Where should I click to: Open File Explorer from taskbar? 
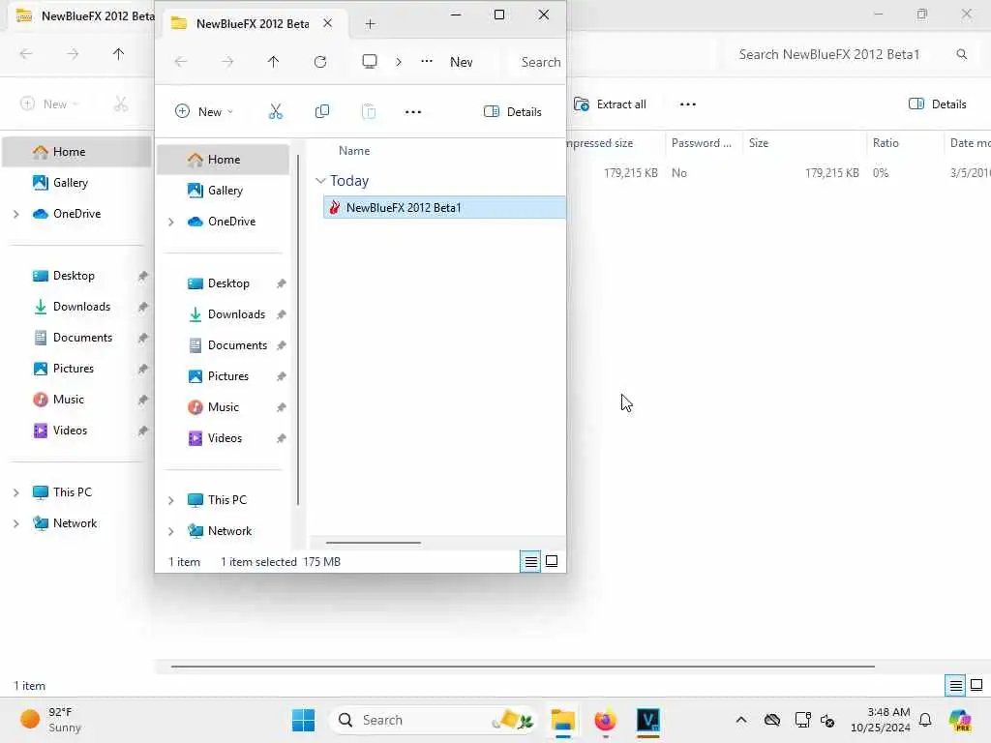tap(562, 720)
